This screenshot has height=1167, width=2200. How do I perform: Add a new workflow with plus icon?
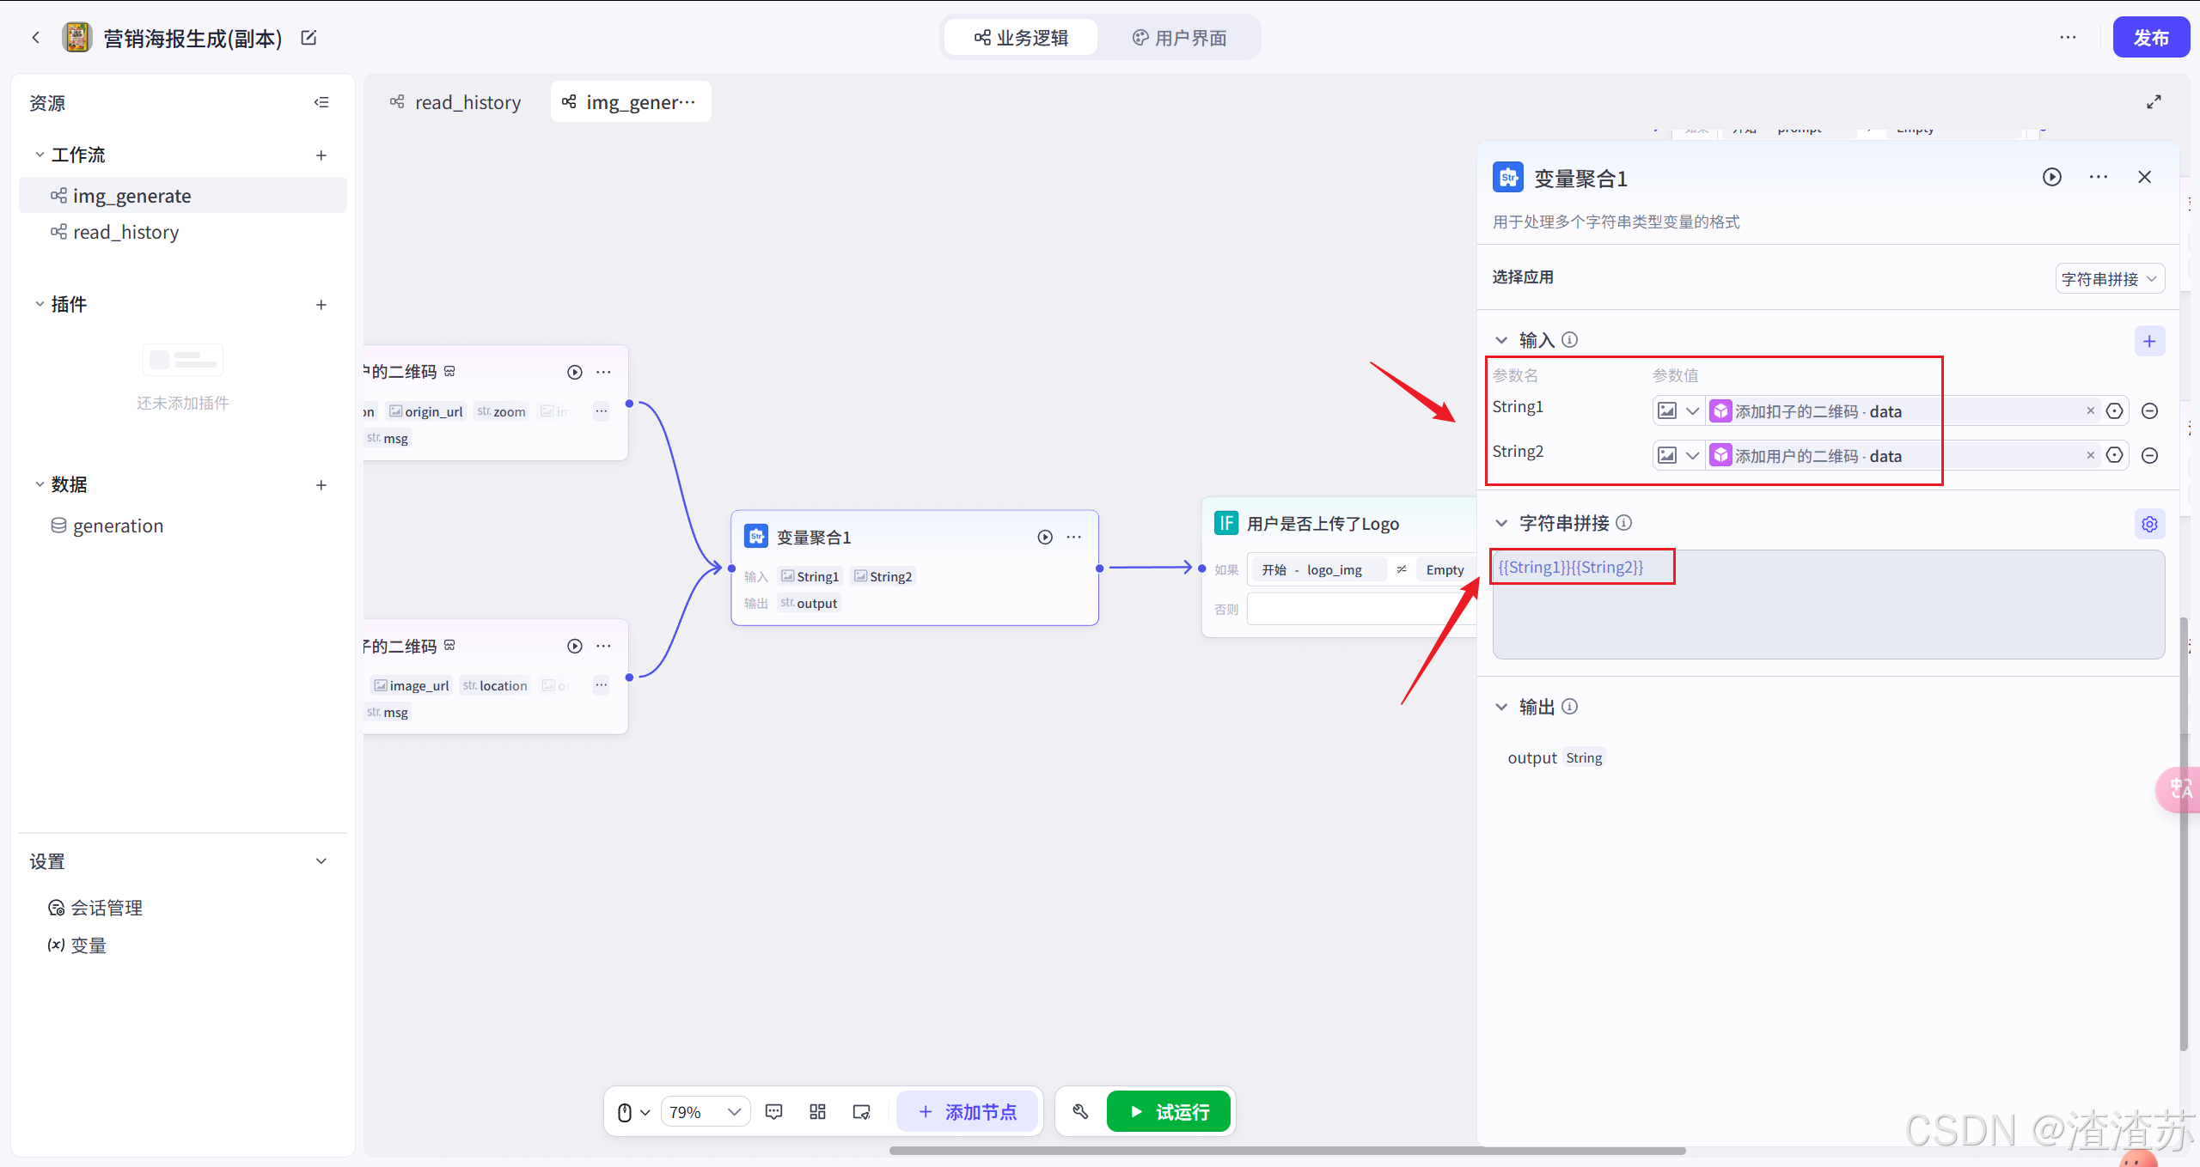point(321,155)
